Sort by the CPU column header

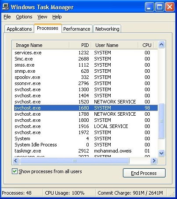pyautogui.click(x=146, y=45)
